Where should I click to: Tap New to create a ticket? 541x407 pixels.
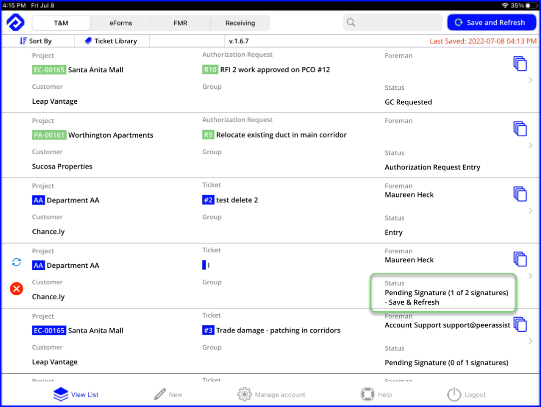[x=168, y=394]
